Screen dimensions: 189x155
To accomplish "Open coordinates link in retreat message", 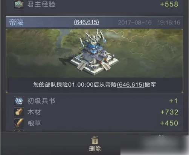I will tap(131, 85).
